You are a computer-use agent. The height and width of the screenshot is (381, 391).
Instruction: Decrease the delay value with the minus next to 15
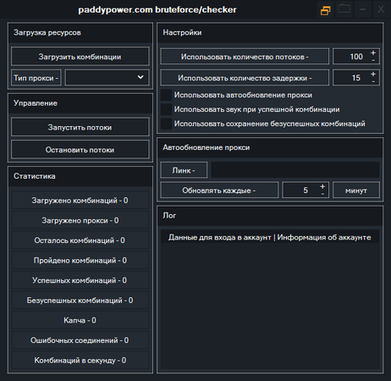pyautogui.click(x=373, y=81)
